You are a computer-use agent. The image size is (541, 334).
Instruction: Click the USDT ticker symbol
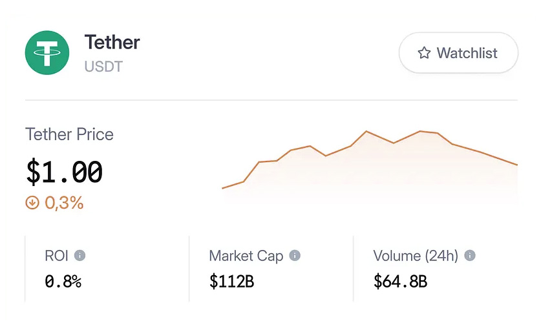tap(103, 66)
